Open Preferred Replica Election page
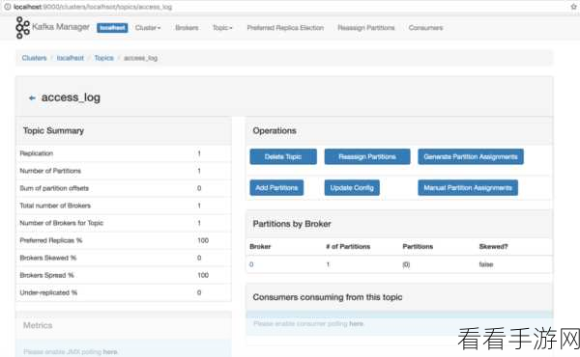Image resolution: width=580 pixels, height=357 pixels. (285, 28)
